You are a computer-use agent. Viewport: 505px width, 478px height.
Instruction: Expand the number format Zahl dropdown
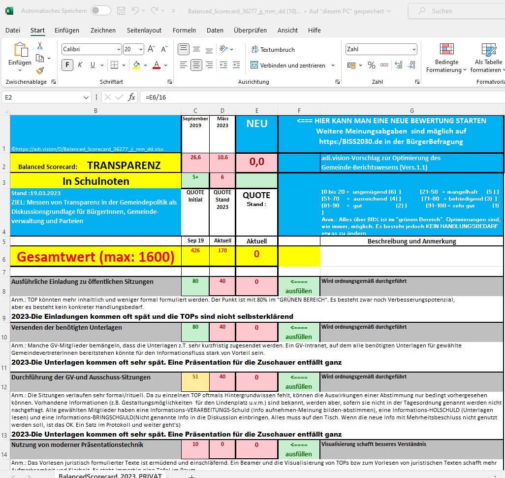tap(413, 49)
